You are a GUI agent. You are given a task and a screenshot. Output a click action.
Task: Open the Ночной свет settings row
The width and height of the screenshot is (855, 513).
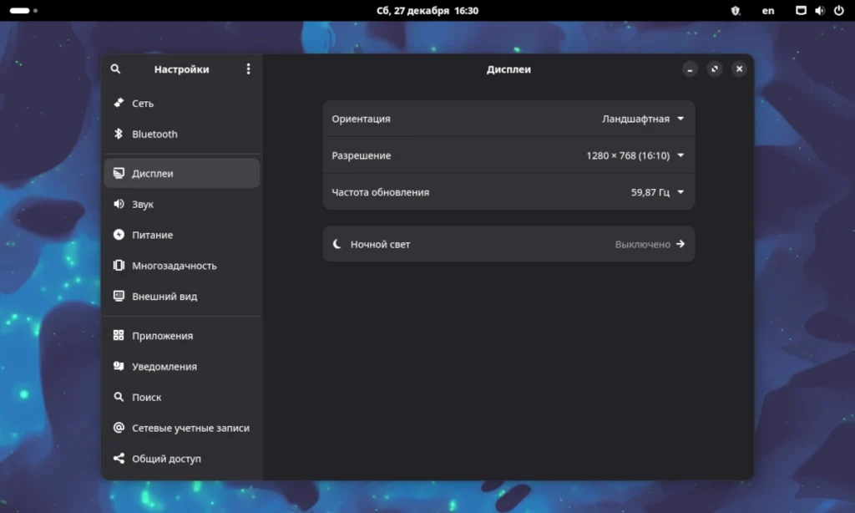tap(508, 244)
